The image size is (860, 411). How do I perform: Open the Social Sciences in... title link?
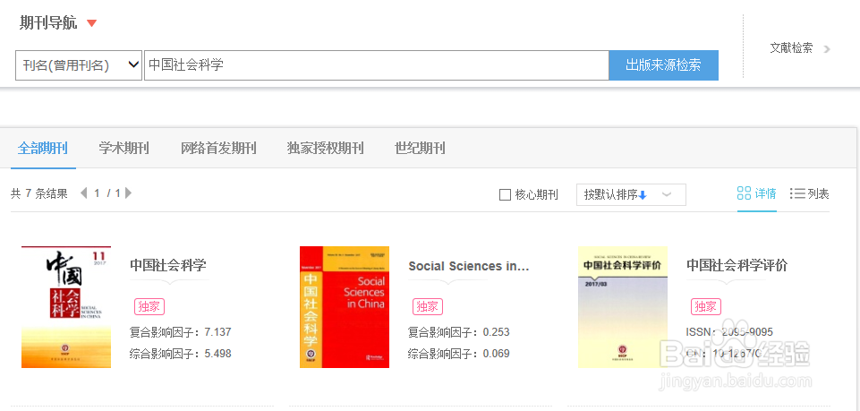coord(468,266)
